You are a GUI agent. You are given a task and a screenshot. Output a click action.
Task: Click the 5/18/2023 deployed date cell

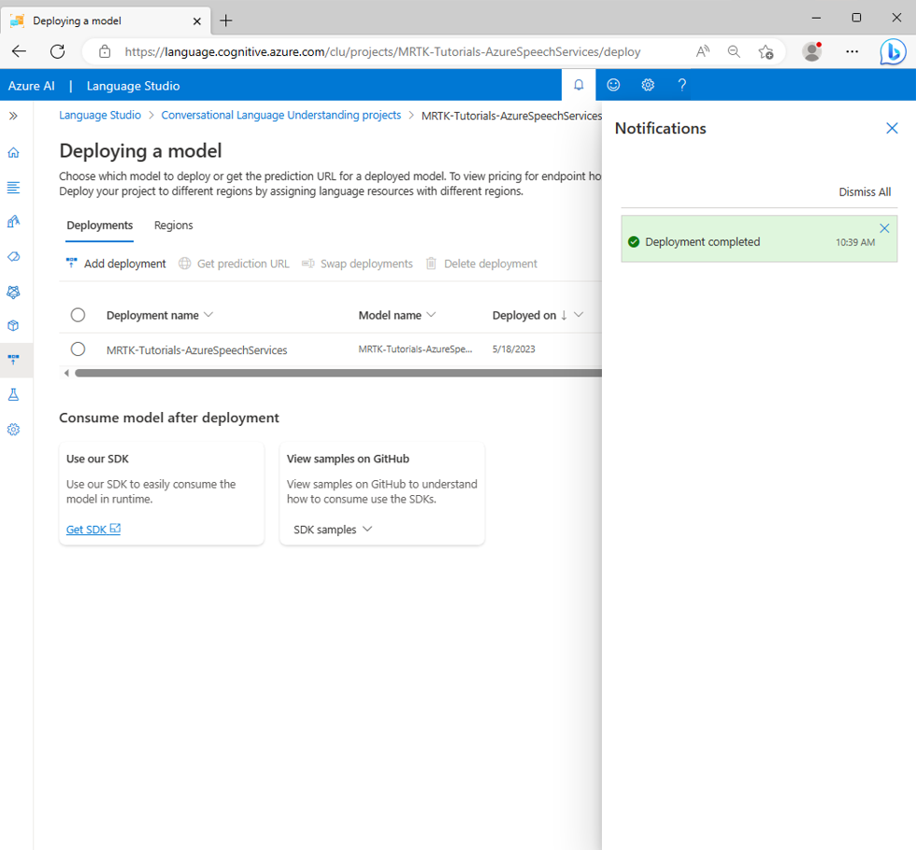pos(513,349)
